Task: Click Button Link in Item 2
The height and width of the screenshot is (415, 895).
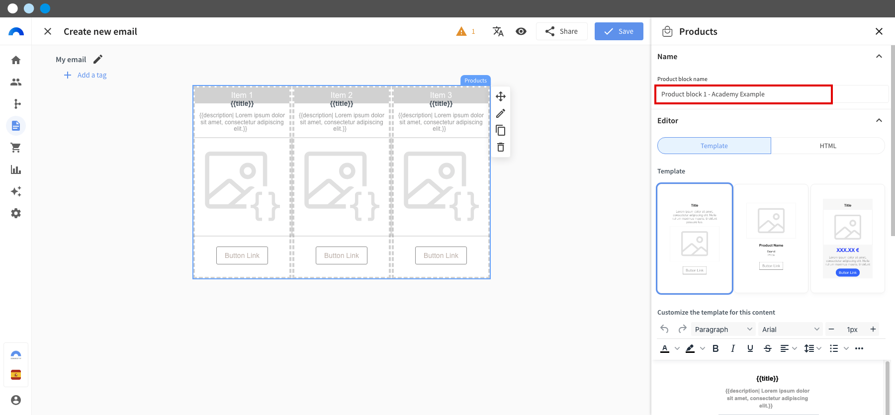Action: point(342,255)
